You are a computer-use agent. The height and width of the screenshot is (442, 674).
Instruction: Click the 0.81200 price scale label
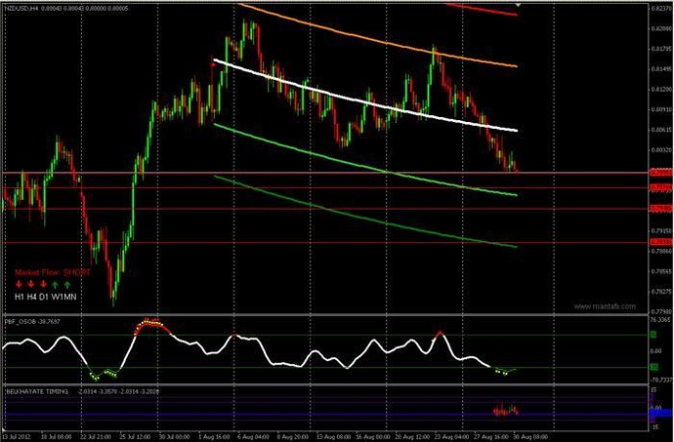click(x=661, y=89)
